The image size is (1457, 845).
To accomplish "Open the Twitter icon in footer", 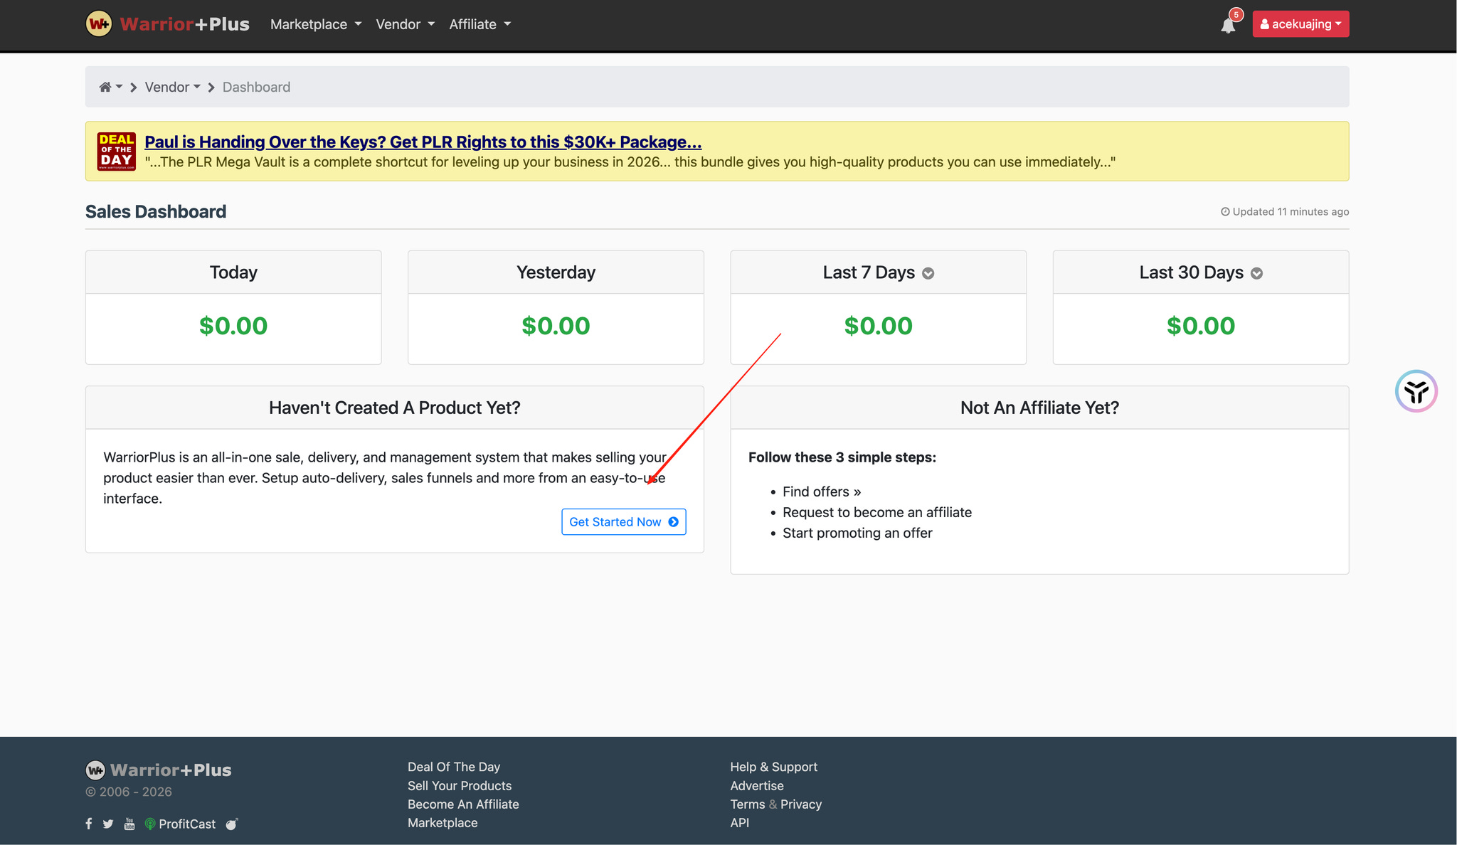I will coord(108,824).
